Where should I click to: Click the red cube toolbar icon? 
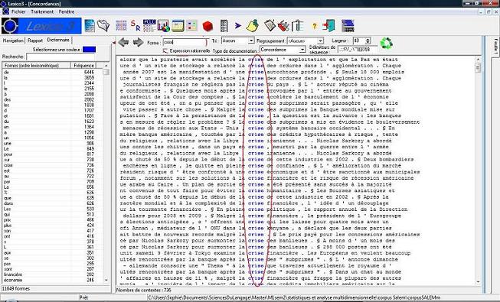208,26
